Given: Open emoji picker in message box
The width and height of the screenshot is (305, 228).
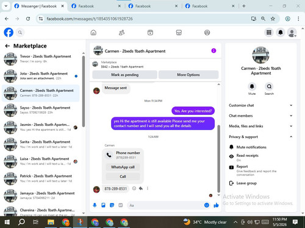Looking at the screenshot, I should (207, 206).
